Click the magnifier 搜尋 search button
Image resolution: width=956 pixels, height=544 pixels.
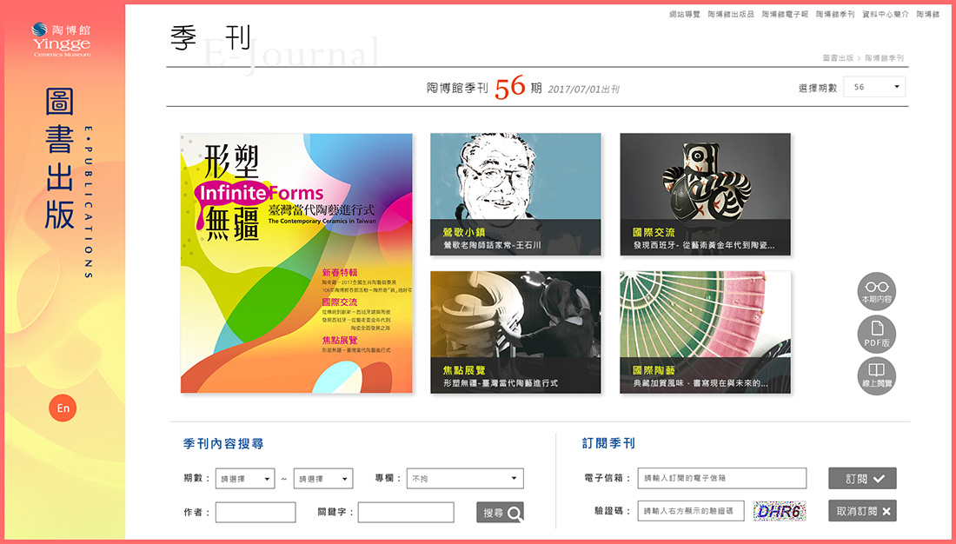(x=500, y=513)
